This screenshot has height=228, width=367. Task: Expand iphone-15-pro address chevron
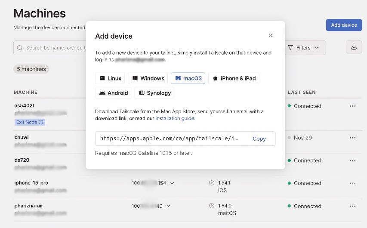pyautogui.click(x=172, y=183)
